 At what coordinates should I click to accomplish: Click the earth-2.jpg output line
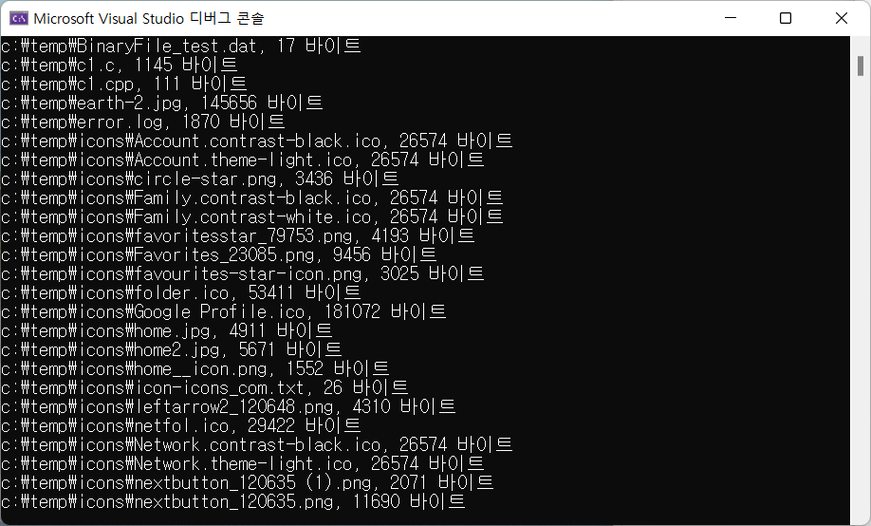(161, 103)
